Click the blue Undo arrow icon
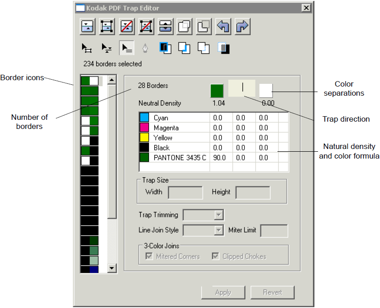 click(223, 26)
